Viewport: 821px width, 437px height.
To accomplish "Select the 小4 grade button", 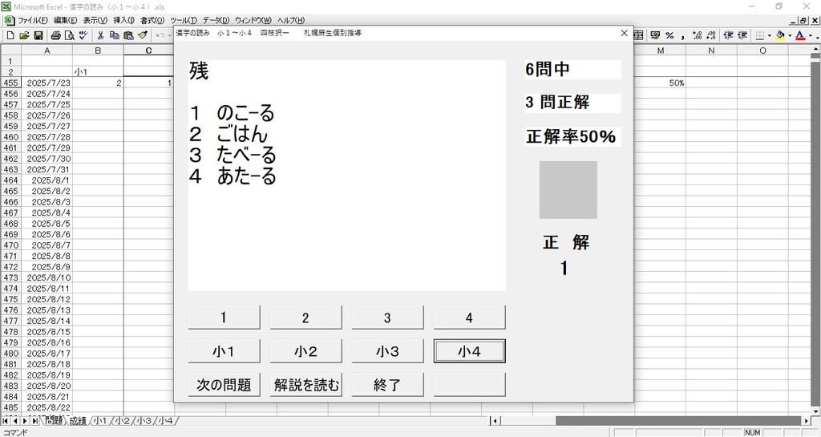I will pyautogui.click(x=468, y=351).
